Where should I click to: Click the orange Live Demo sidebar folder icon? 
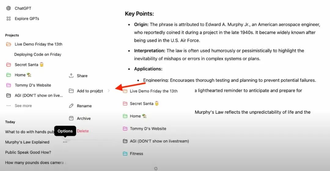click(9, 44)
